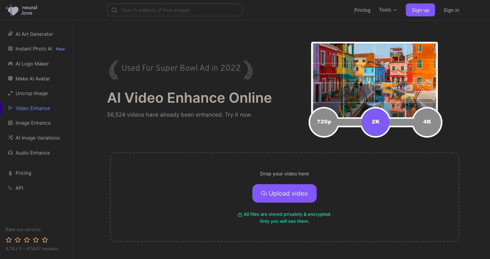Click the Sign up button

(x=420, y=10)
